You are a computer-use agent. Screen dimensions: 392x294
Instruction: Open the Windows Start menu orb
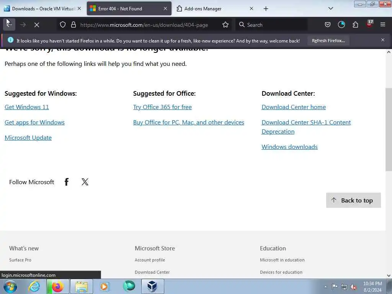tap(10, 286)
